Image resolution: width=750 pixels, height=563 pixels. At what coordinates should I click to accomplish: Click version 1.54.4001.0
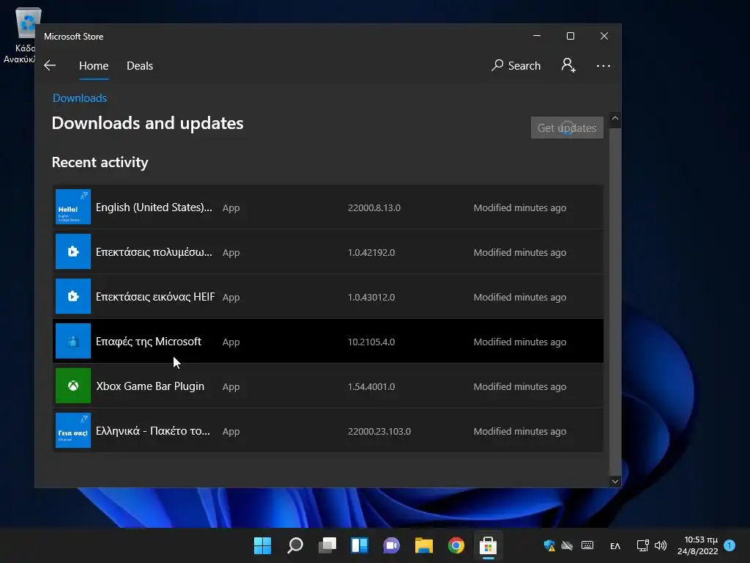(371, 387)
